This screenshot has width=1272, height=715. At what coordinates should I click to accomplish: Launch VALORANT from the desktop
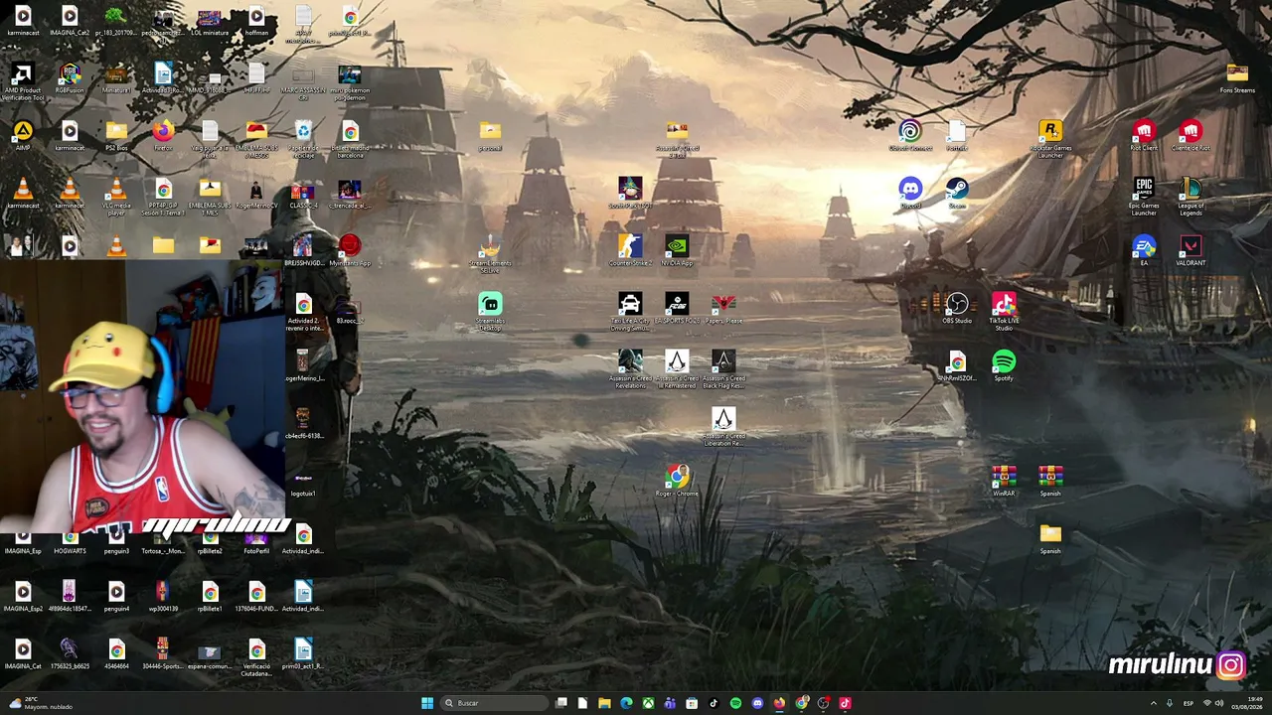click(x=1191, y=252)
